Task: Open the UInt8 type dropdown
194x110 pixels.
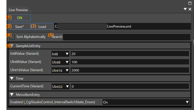Action: [60, 62]
